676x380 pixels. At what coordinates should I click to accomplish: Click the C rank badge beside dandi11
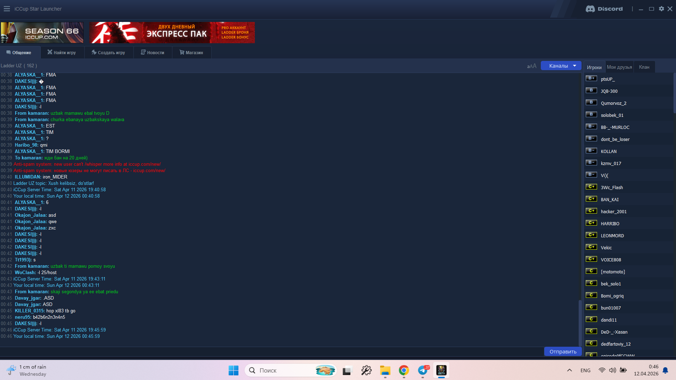pyautogui.click(x=591, y=319)
